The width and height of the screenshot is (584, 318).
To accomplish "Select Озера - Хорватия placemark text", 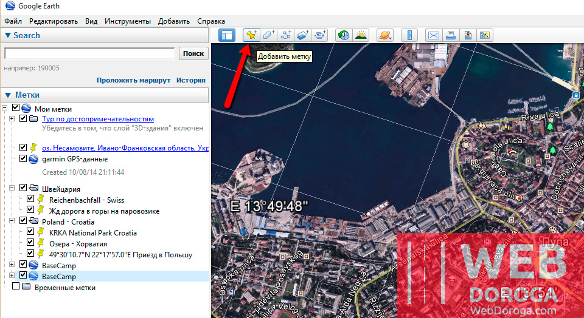I will pyautogui.click(x=78, y=244).
